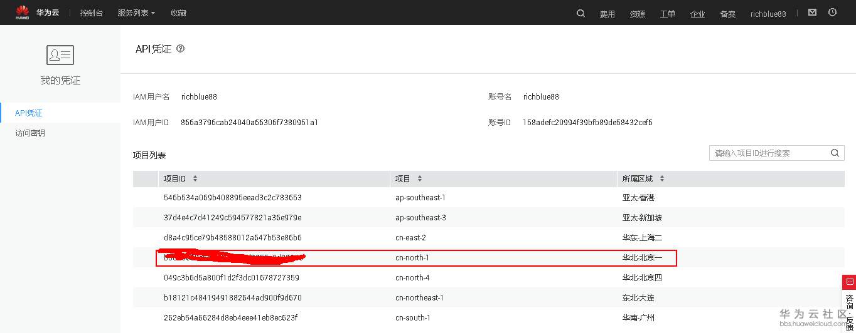Click the cn-east-2 project cell
The width and height of the screenshot is (856, 333).
[x=410, y=238]
